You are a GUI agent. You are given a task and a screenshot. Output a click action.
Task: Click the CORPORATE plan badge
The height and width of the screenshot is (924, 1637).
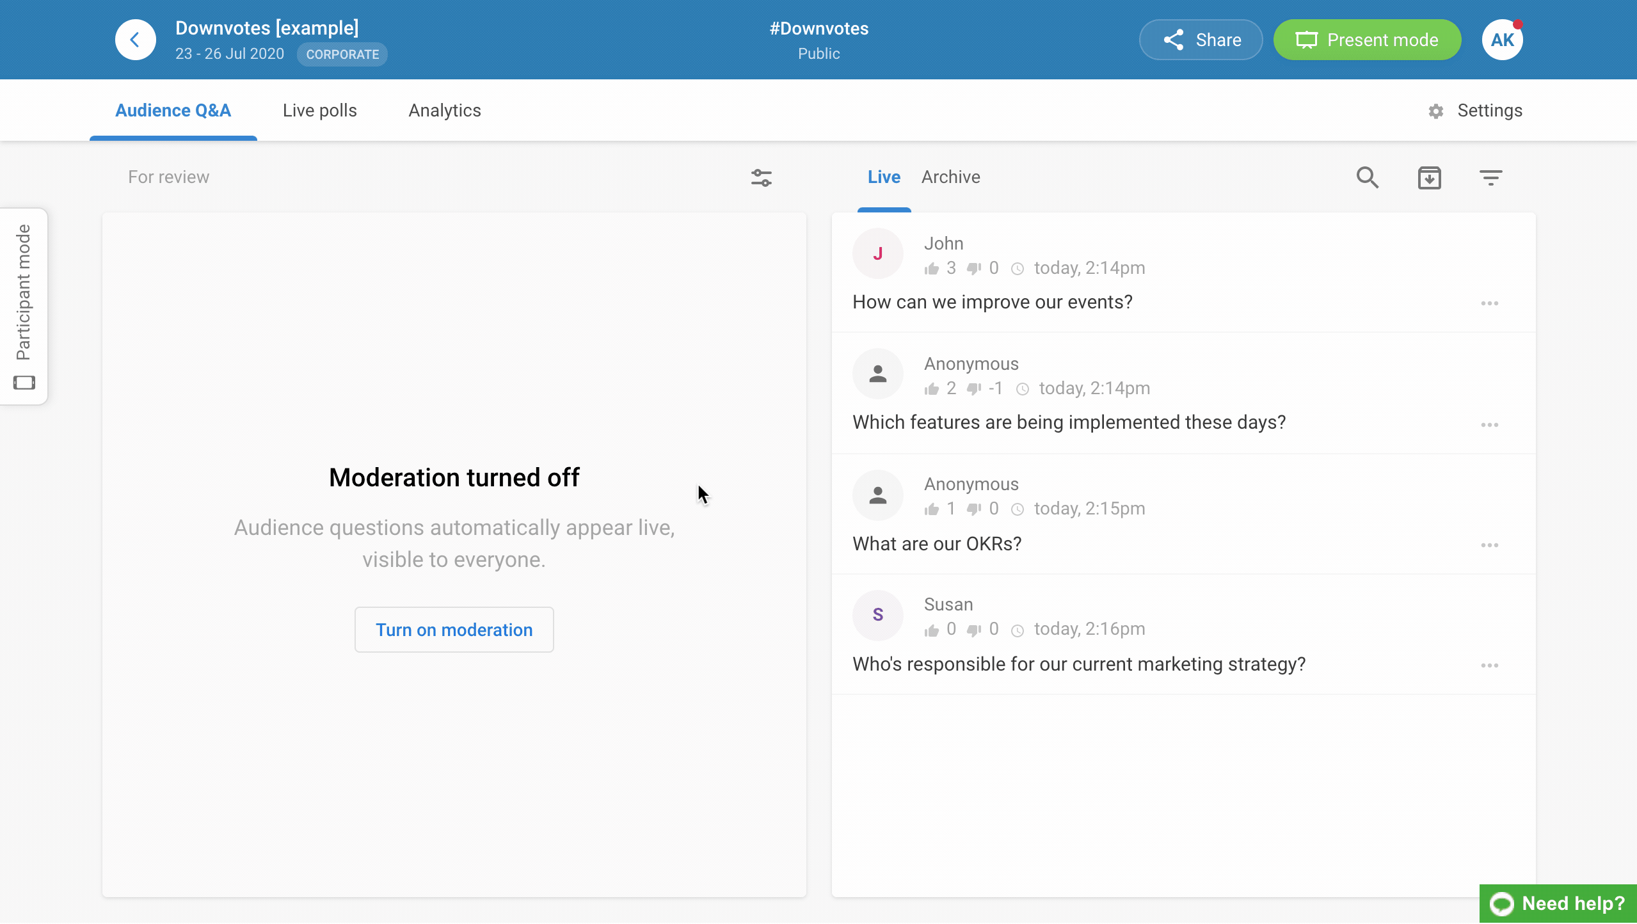342,54
